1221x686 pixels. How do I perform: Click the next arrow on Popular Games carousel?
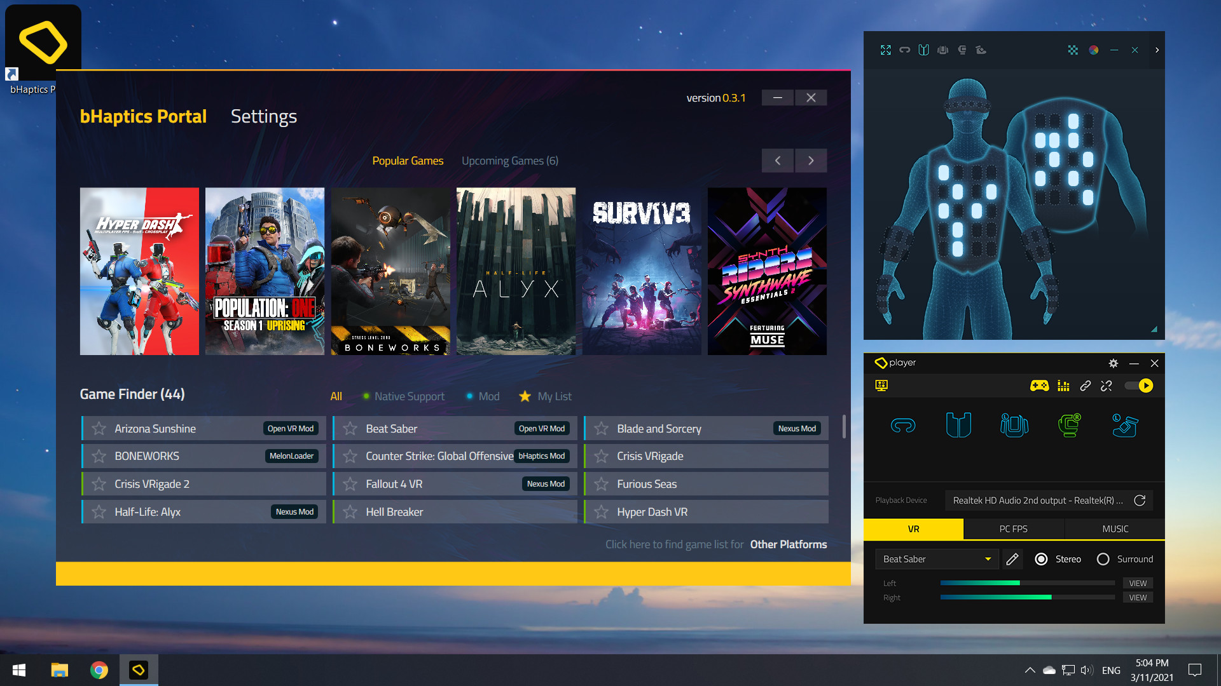click(x=811, y=161)
